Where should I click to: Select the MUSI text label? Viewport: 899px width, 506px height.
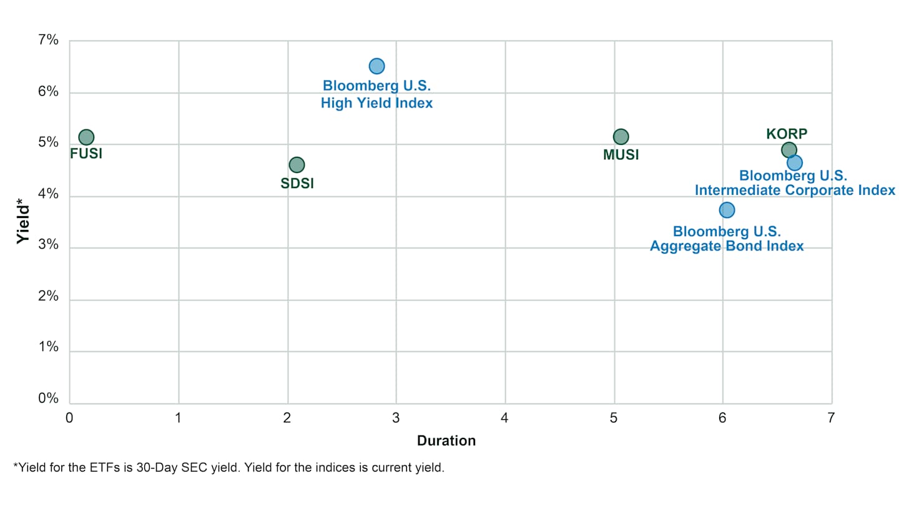click(x=621, y=155)
